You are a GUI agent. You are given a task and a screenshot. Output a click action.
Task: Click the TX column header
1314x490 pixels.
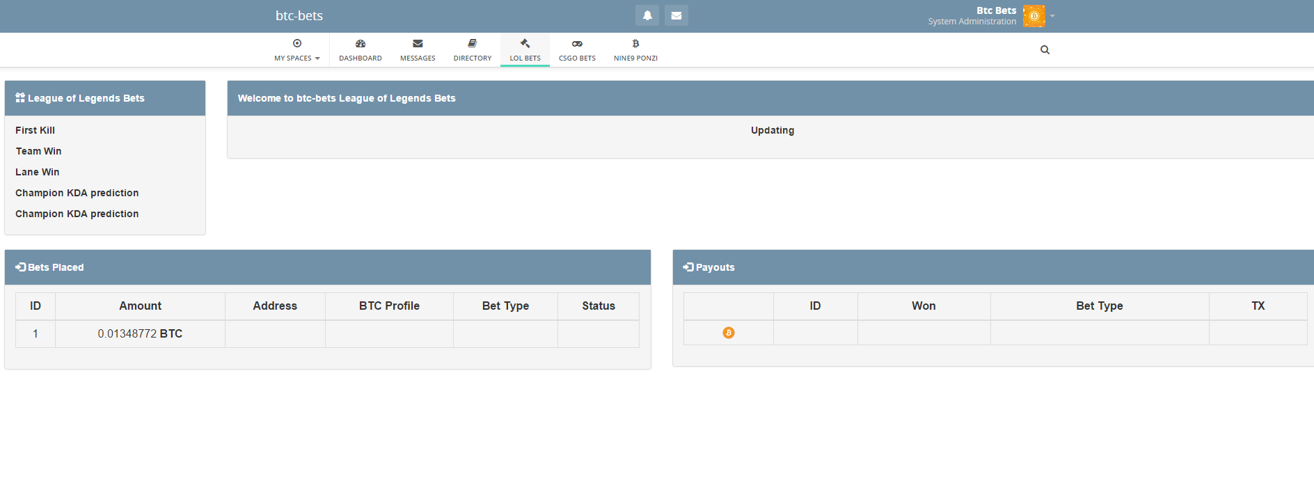coord(1258,306)
